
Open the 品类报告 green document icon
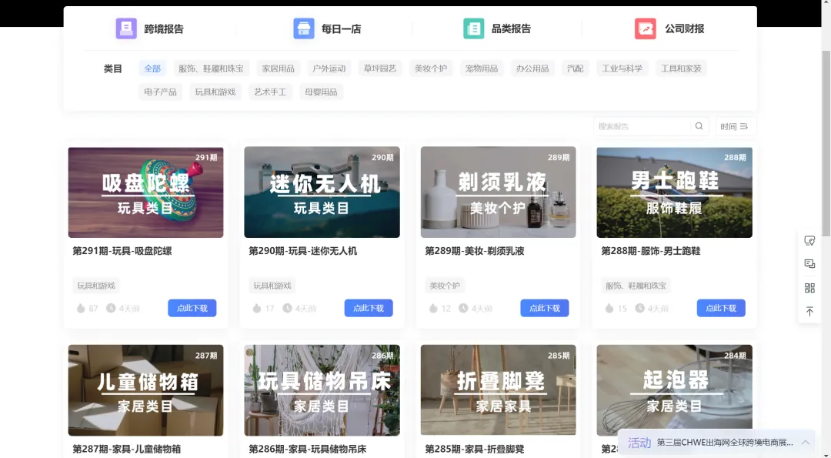pyautogui.click(x=474, y=28)
